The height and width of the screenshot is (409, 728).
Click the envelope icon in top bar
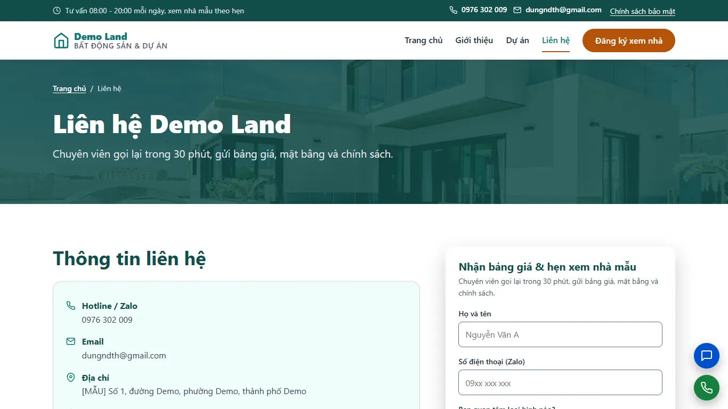[x=517, y=10]
